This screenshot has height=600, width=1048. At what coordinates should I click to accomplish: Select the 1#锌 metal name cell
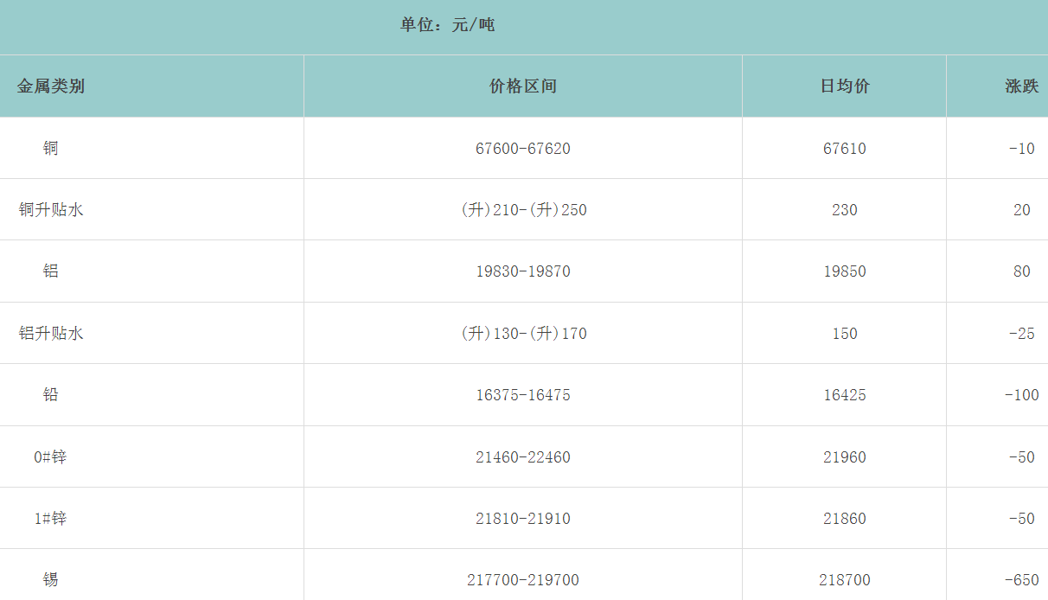click(50, 519)
